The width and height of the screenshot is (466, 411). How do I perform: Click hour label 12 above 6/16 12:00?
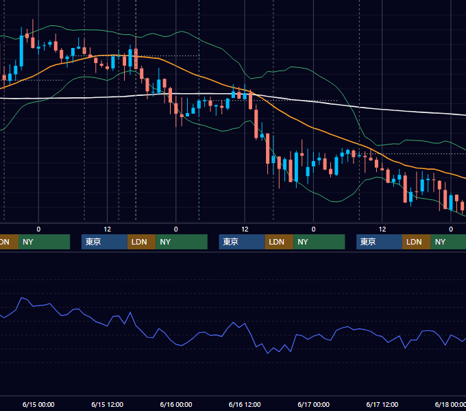coord(245,229)
